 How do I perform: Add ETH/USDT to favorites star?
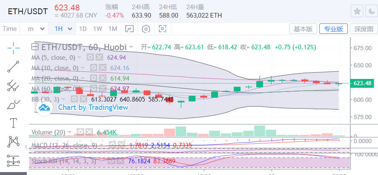click(357, 11)
